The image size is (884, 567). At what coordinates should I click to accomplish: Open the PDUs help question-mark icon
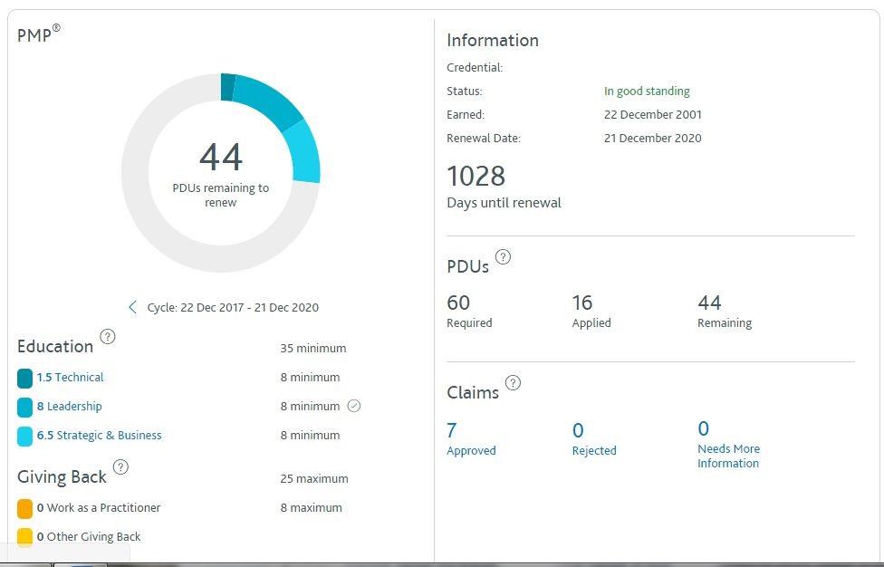503,257
